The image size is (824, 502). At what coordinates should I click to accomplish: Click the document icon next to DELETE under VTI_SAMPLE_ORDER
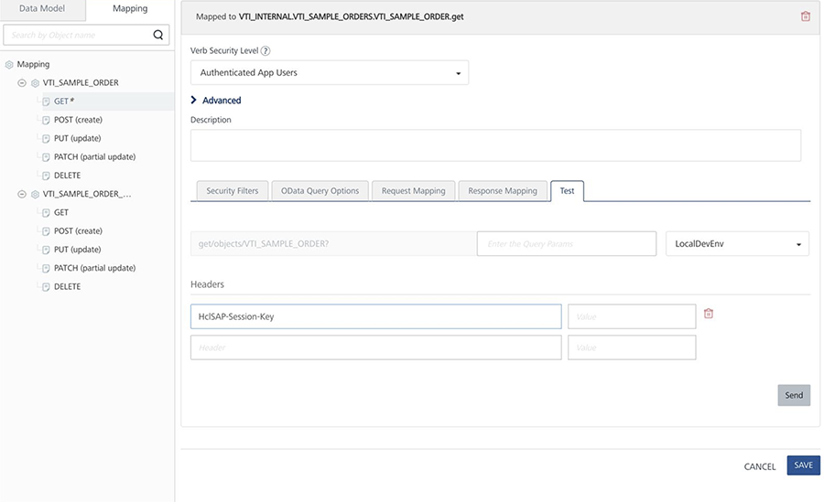46,176
